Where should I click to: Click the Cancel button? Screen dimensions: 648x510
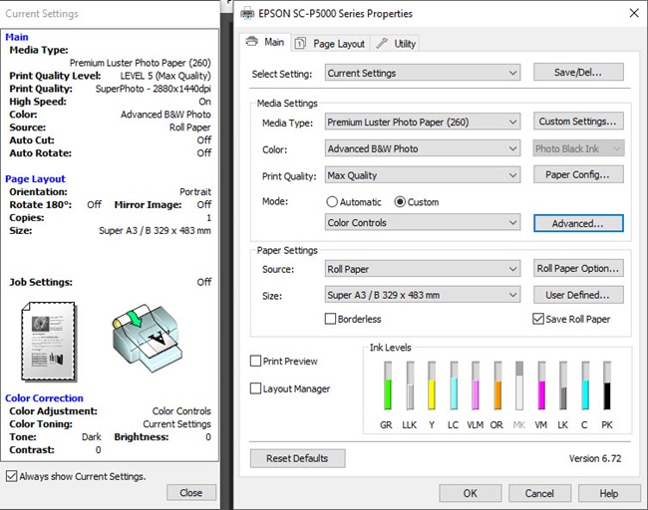(539, 493)
